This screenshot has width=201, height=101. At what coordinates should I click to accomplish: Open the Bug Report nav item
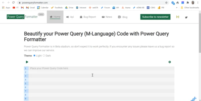(x=88, y=17)
